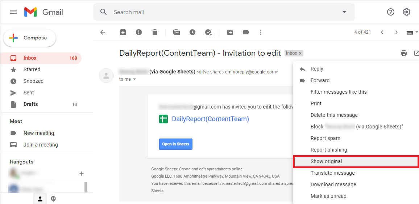The image size is (419, 204).
Task: Mark as unread envelope icon
Action: [x=177, y=32]
